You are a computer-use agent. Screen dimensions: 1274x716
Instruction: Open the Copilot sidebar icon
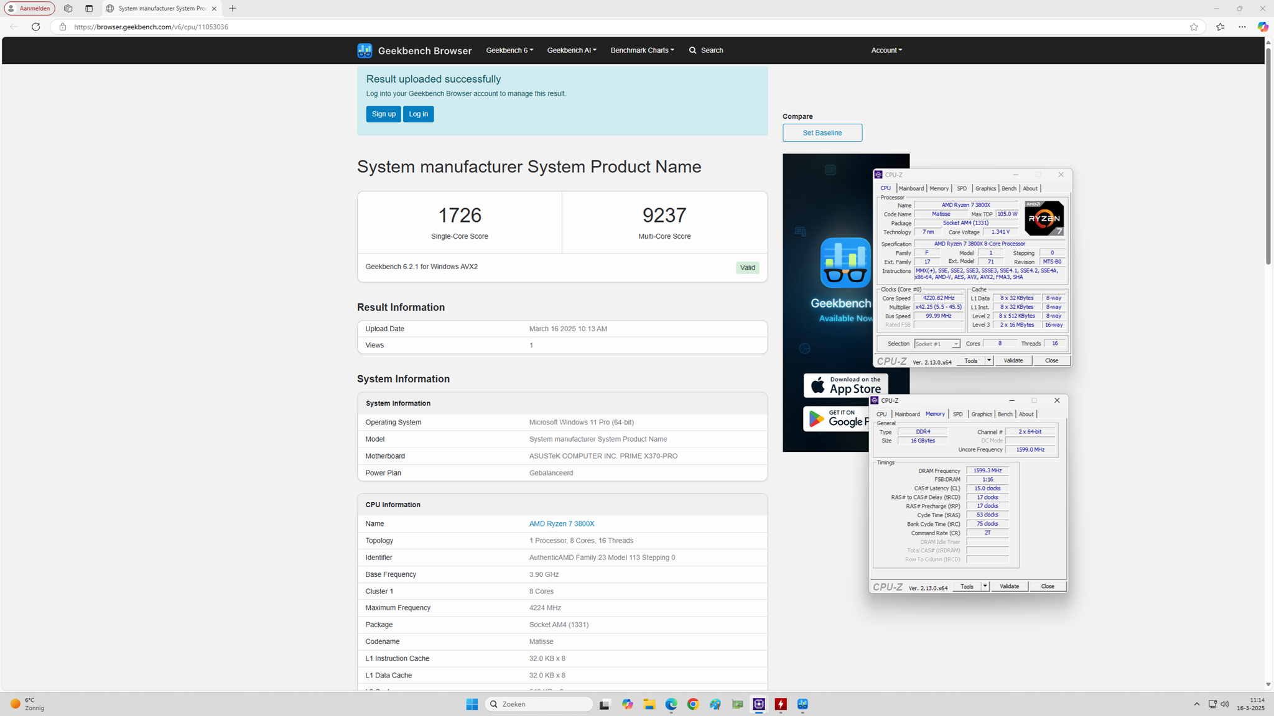click(x=1263, y=27)
